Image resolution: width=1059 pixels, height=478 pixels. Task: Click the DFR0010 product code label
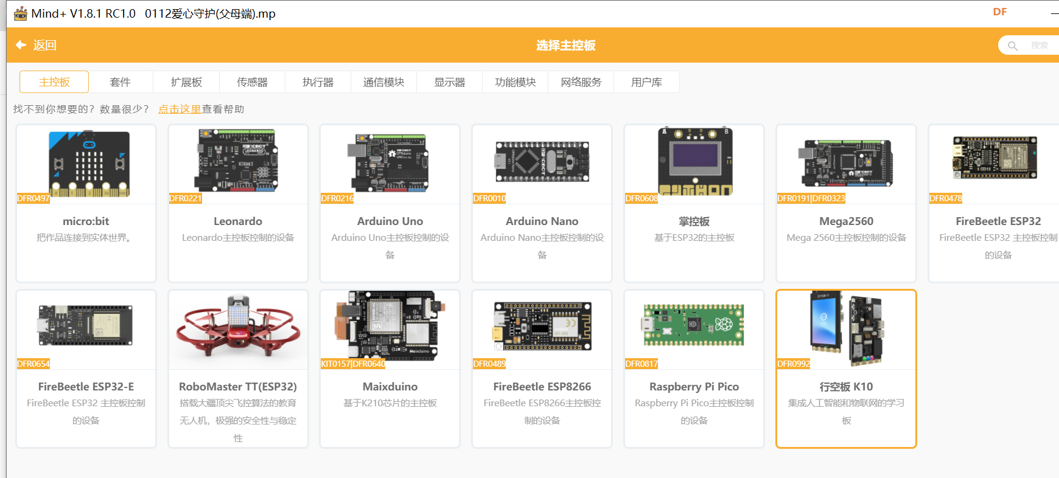coord(489,198)
